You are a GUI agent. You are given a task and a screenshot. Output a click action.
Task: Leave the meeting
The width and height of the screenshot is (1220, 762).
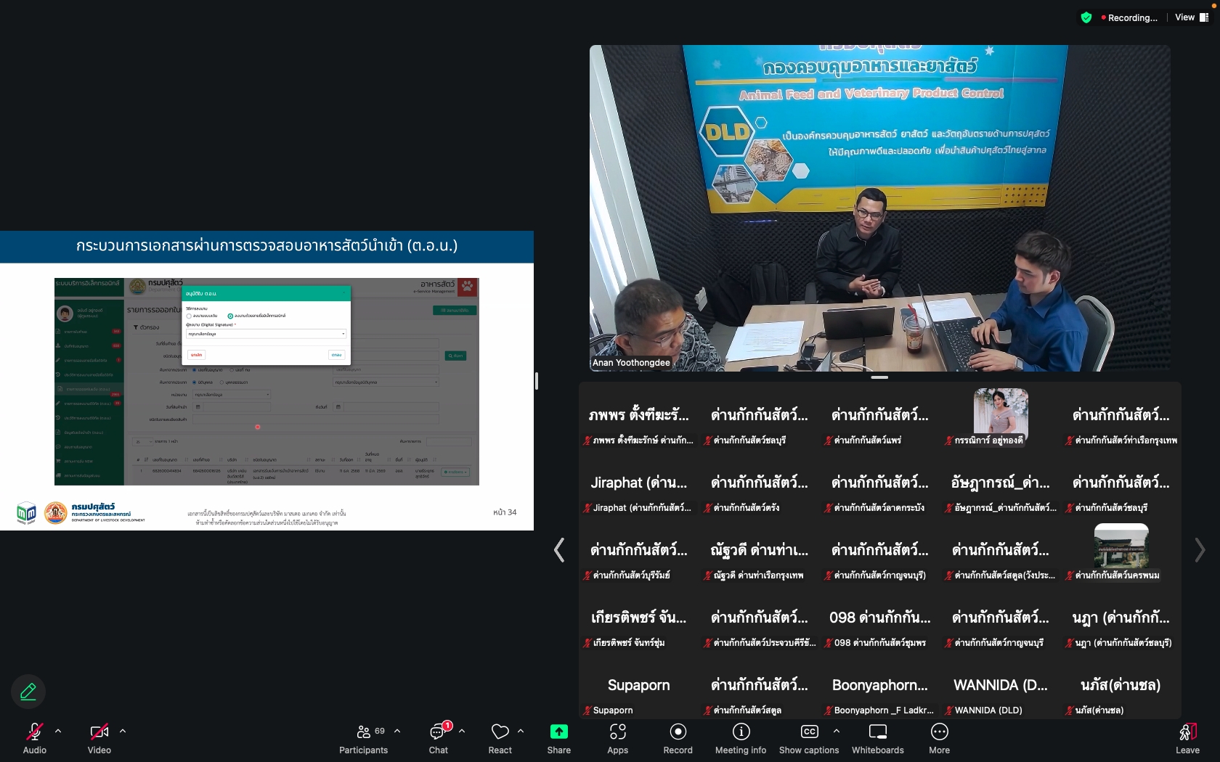[x=1187, y=738]
